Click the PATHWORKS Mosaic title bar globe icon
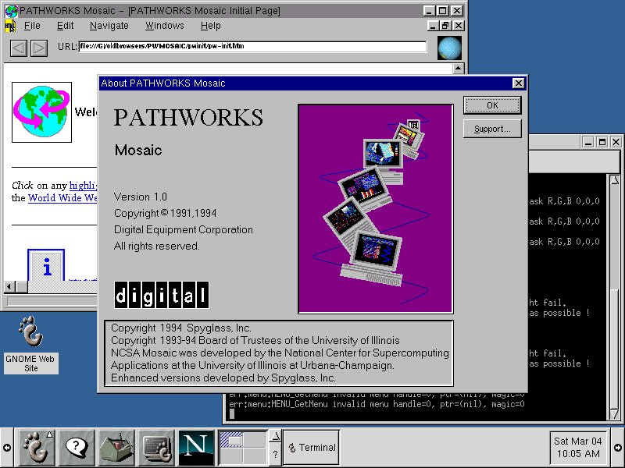Screen dimensions: 625x468 click(11, 11)
